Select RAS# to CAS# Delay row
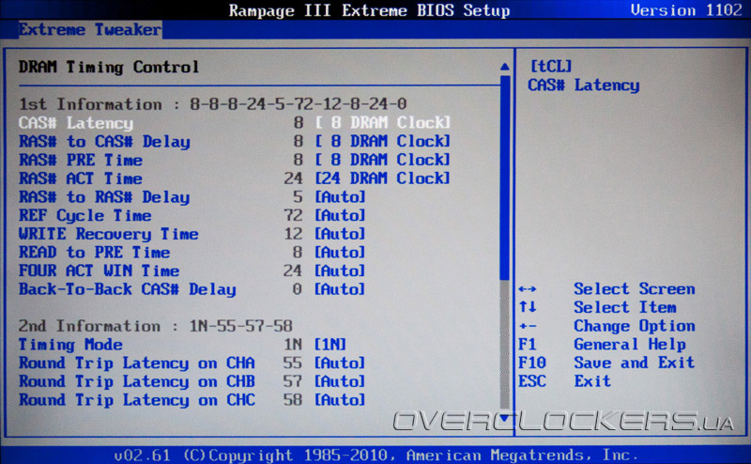 [x=104, y=142]
